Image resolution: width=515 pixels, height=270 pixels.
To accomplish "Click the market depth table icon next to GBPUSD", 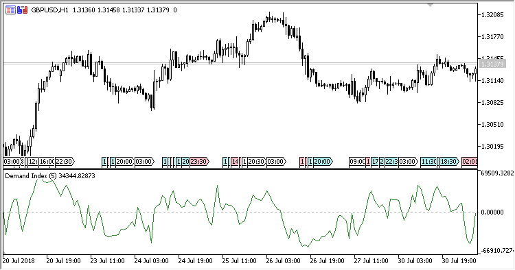I will pos(10,10).
